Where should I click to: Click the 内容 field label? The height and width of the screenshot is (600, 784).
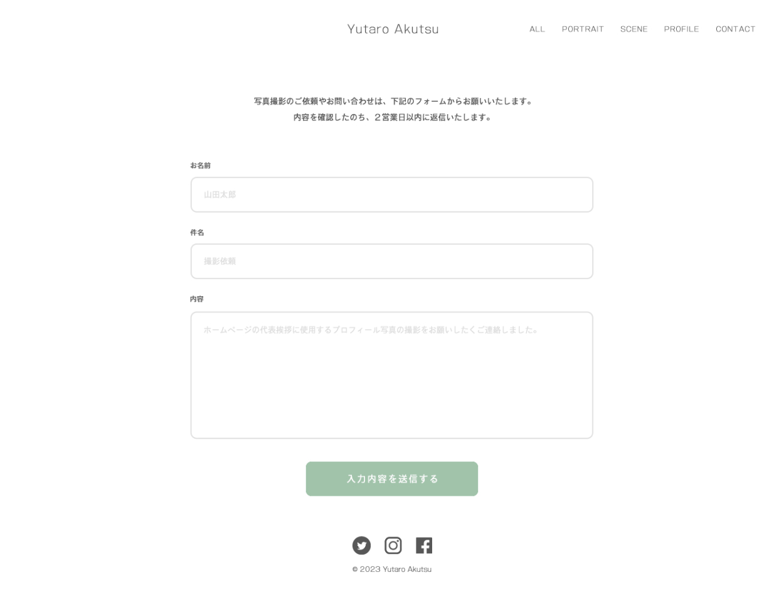(x=197, y=299)
